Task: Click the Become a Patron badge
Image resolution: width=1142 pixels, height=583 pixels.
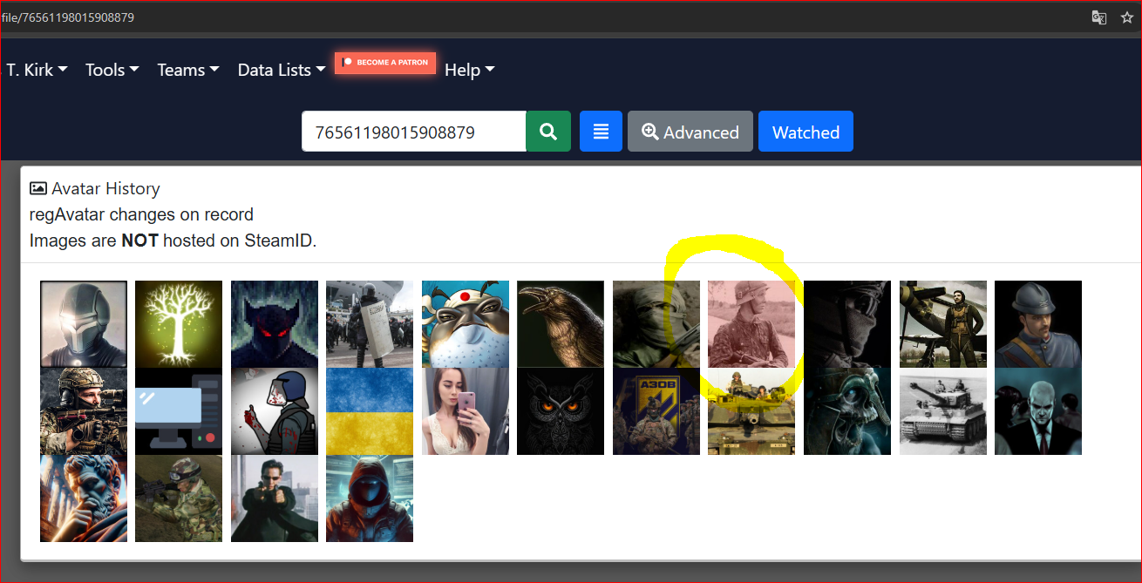Action: pyautogui.click(x=385, y=63)
